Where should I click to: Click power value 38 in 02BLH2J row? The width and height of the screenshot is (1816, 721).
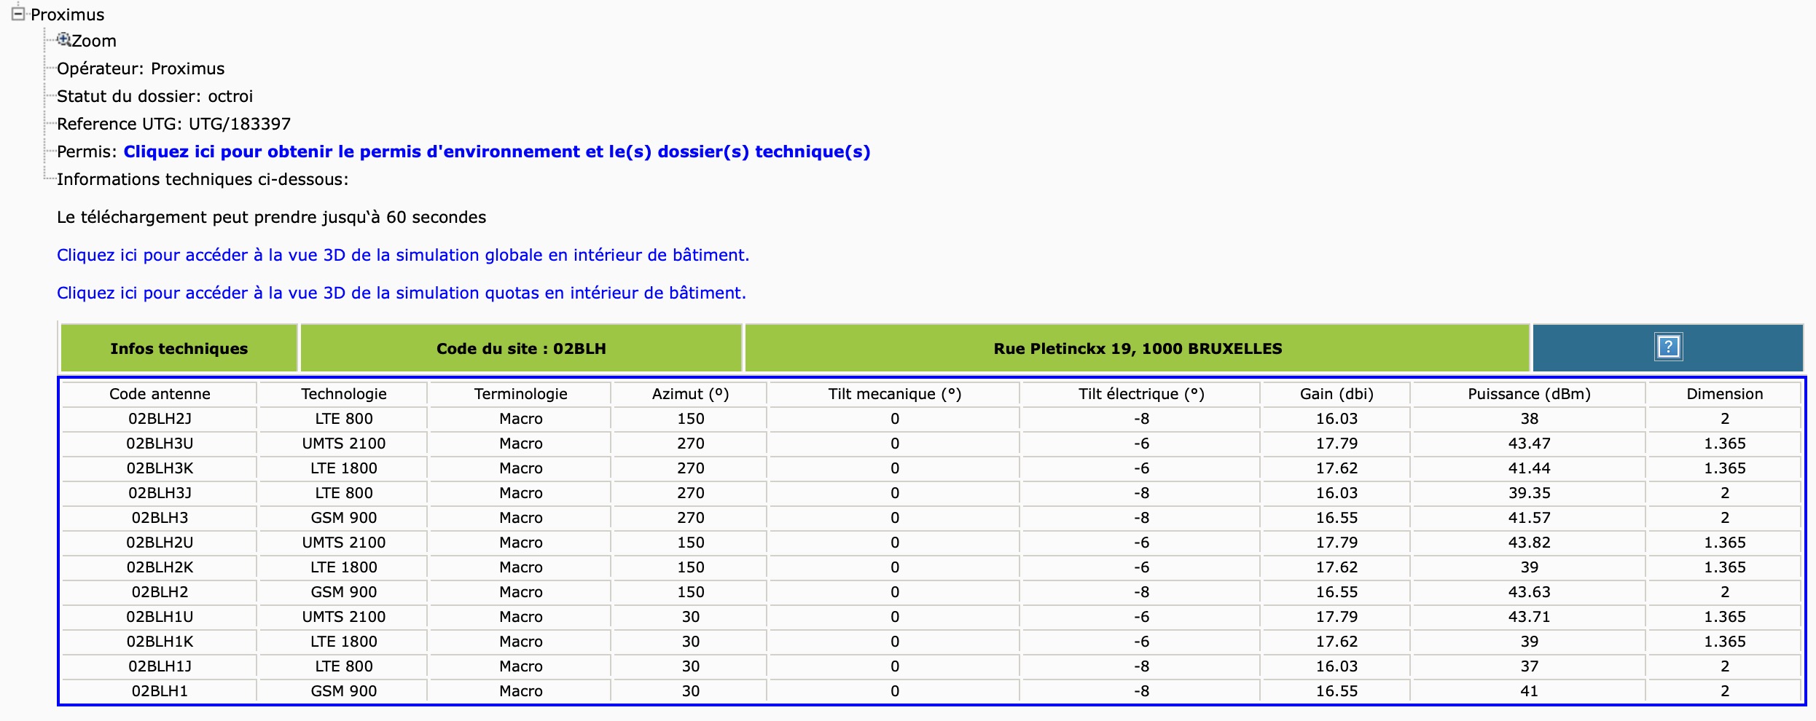click(x=1529, y=419)
